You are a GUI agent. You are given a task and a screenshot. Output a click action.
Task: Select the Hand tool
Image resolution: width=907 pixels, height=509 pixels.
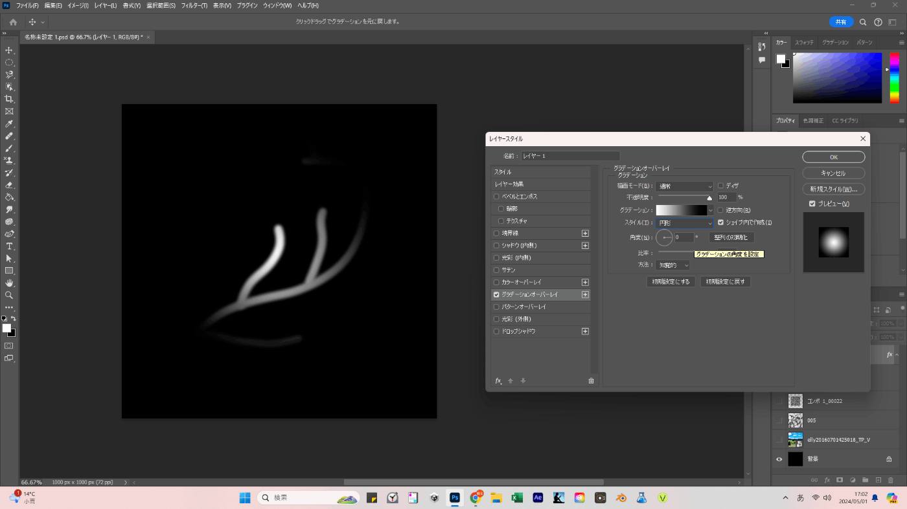click(x=9, y=283)
